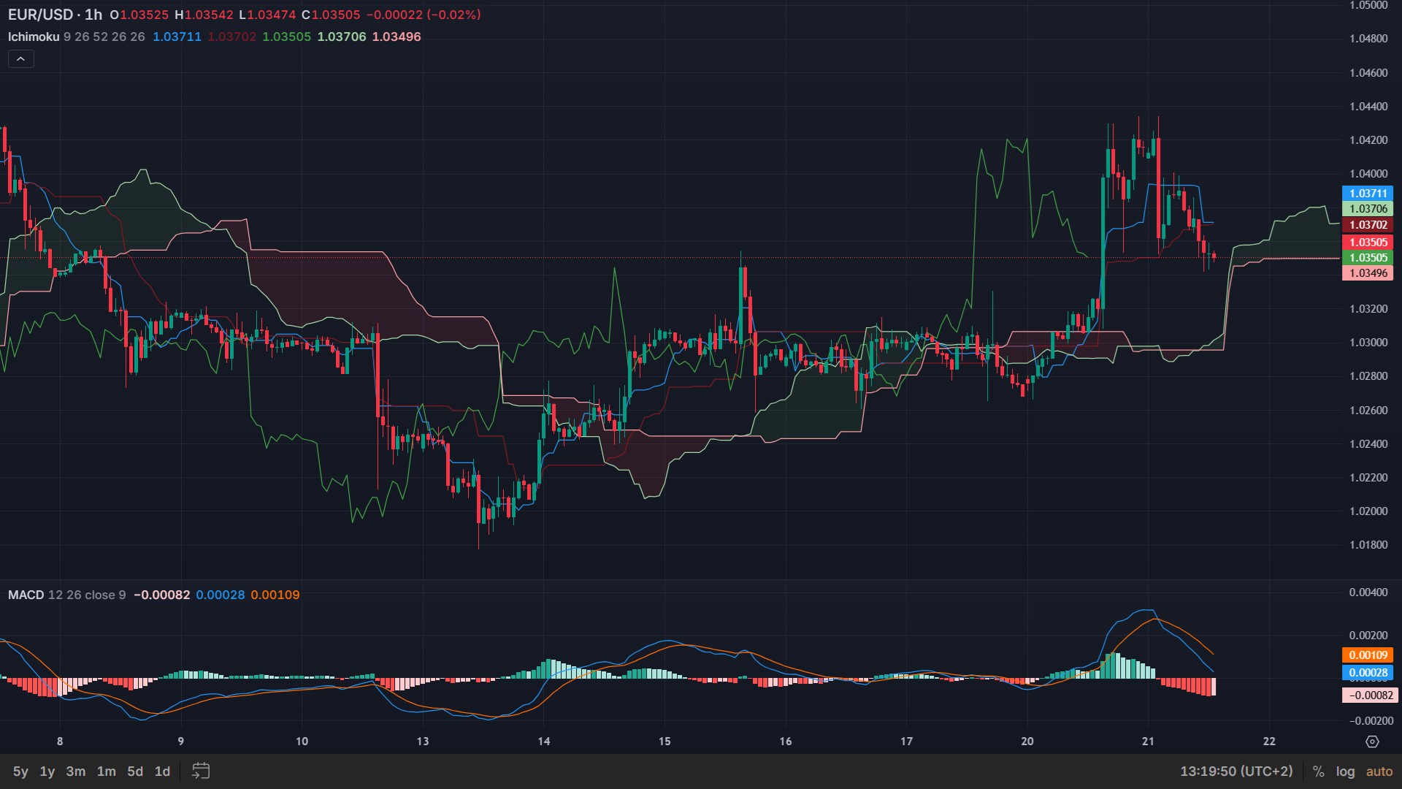Toggle percent scale mode
Viewport: 1402px width, 789px height.
(1318, 771)
